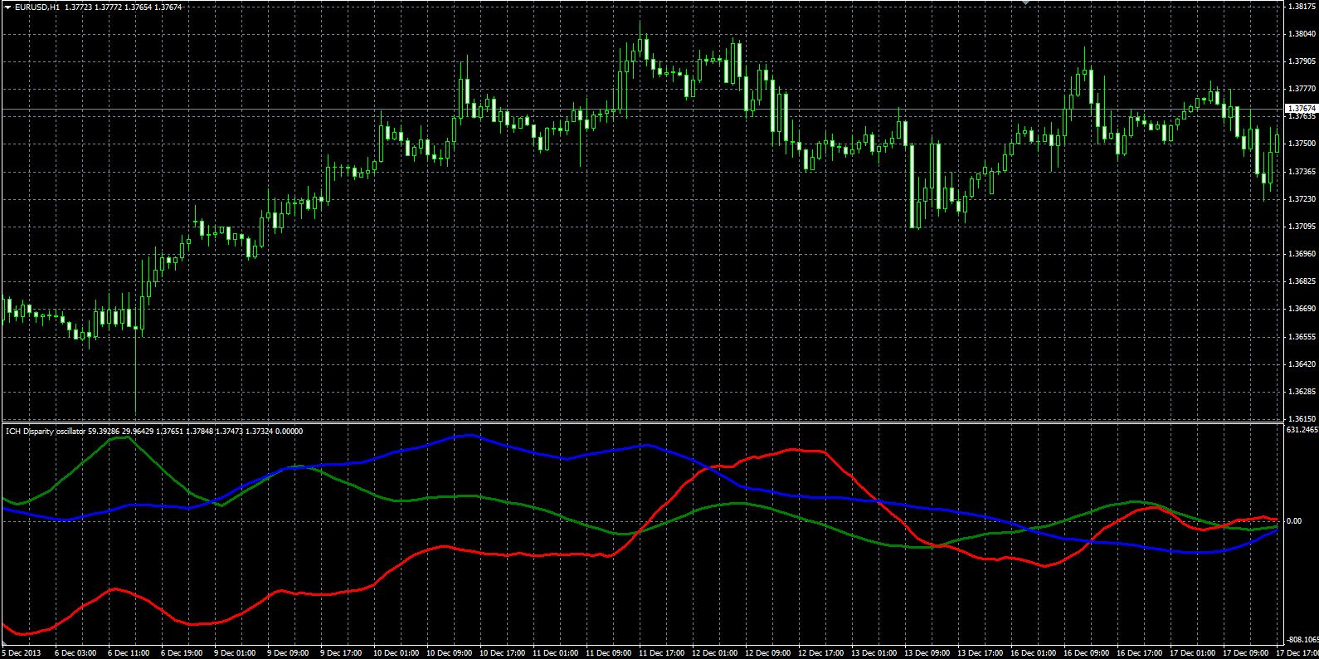Image resolution: width=1319 pixels, height=659 pixels.
Task: Click price label 1.37230 on the price scale
Action: [1302, 199]
